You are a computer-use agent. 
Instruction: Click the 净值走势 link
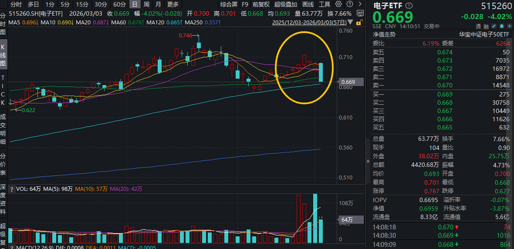384,34
